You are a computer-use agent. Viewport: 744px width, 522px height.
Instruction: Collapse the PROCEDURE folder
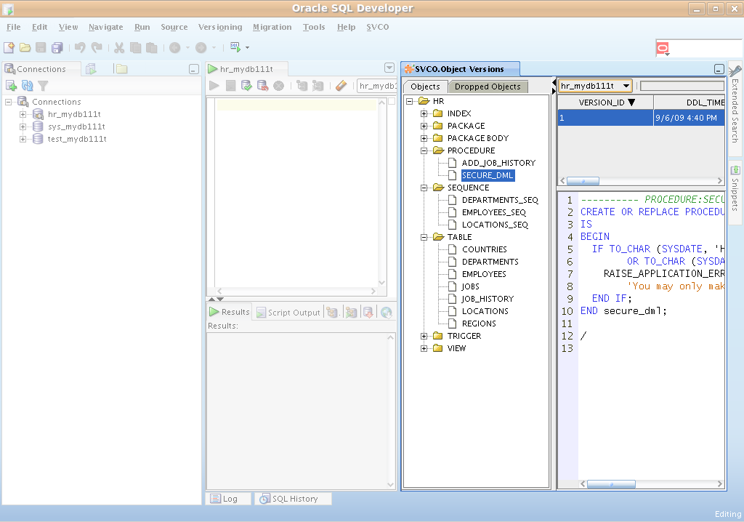[424, 150]
